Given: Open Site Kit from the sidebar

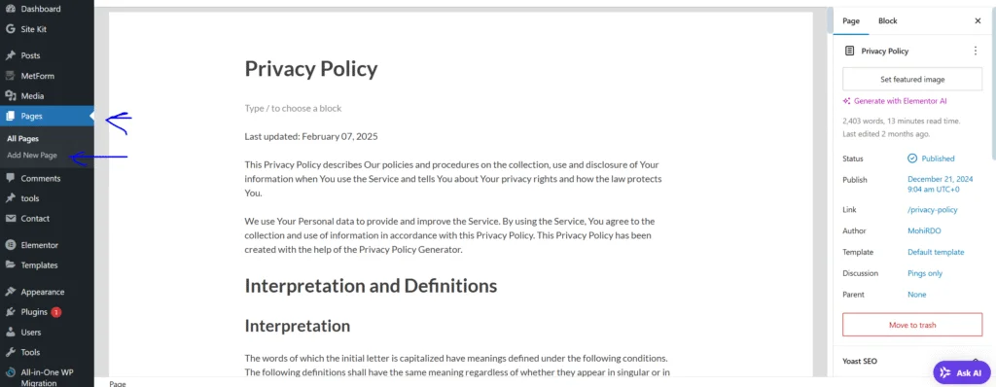Looking at the screenshot, I should click(x=33, y=29).
